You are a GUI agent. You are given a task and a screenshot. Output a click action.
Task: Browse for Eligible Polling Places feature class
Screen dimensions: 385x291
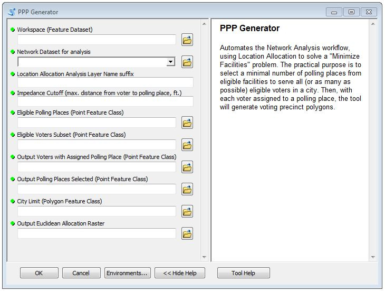187,123
